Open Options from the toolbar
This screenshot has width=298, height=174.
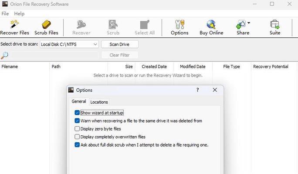tap(179, 27)
